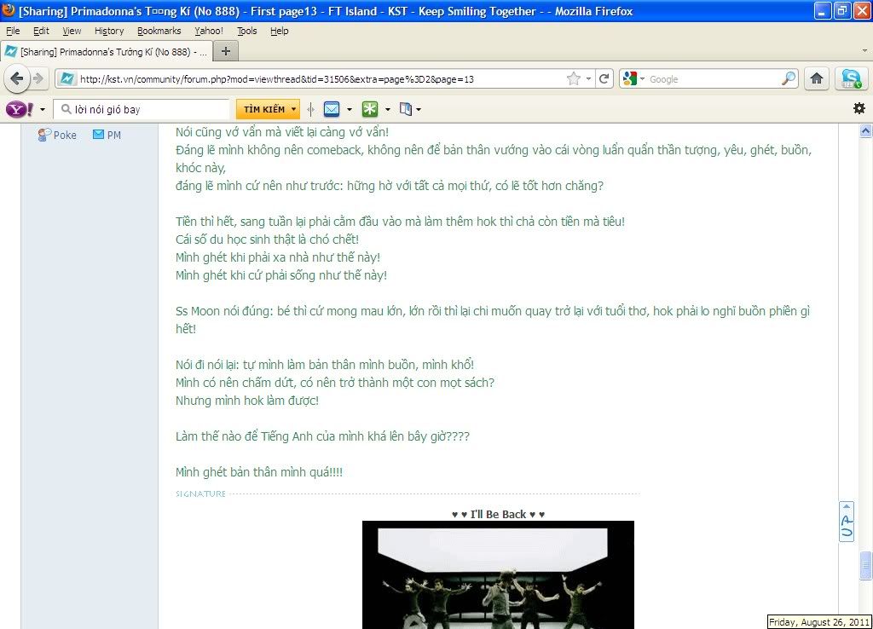873x629 pixels.
Task: Reload the page with the refresh button
Action: coord(604,78)
